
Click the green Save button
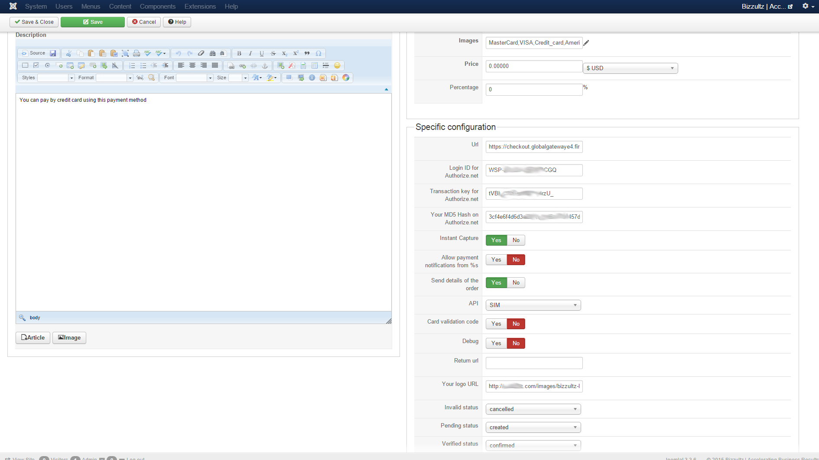[x=93, y=22]
